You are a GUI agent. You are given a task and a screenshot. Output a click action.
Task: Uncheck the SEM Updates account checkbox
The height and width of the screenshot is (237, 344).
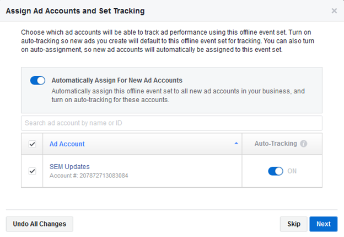(x=32, y=171)
